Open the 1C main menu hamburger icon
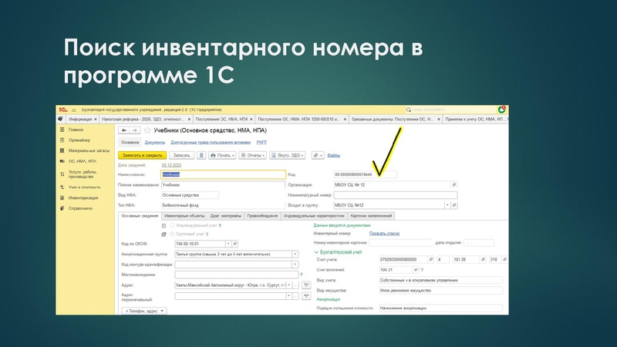 point(73,110)
